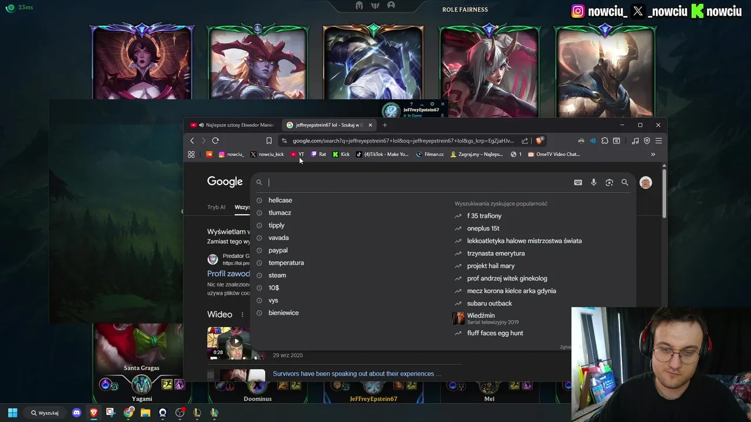Go back with the browser back arrow

(192, 141)
